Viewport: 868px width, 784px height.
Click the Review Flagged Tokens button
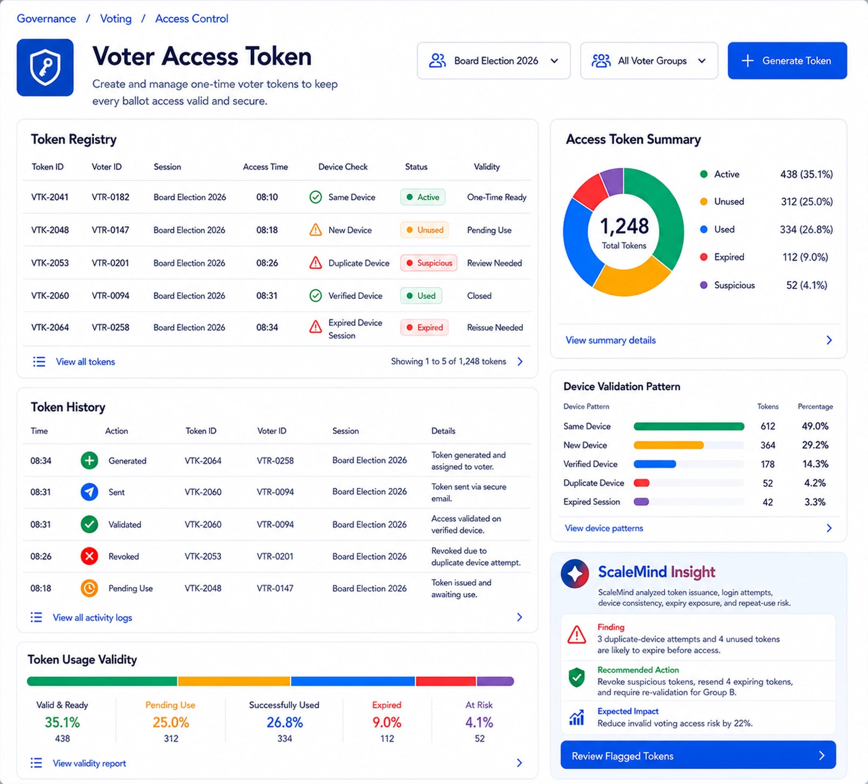698,755
